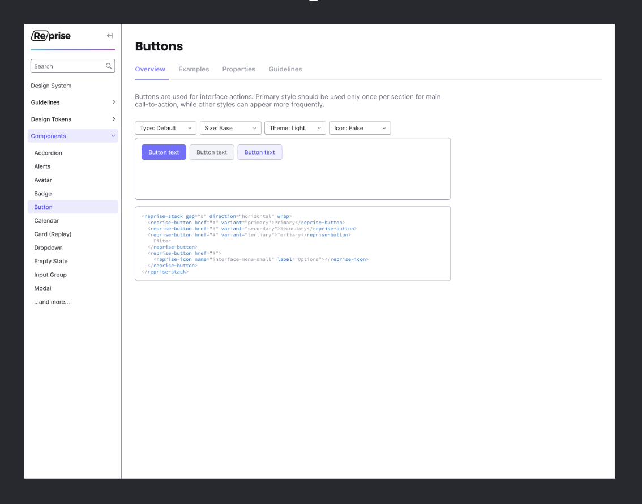Click the code line containing variant="primary"

click(246, 223)
